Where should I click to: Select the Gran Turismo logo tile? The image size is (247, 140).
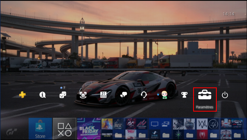click(12, 132)
